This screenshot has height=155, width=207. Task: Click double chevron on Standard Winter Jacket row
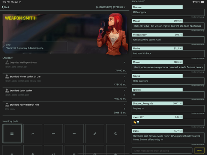coord(124,77)
